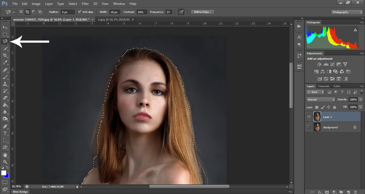Viewport: 365px width, 194px height.
Task: Choose Intersect with selection mode
Action: click(40, 12)
